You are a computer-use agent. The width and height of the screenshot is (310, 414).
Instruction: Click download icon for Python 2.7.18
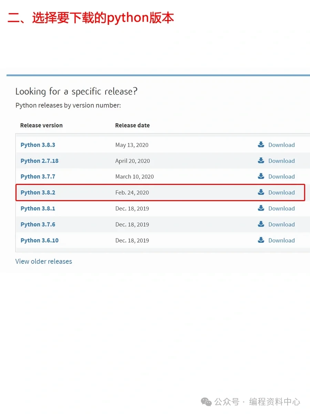tap(261, 160)
